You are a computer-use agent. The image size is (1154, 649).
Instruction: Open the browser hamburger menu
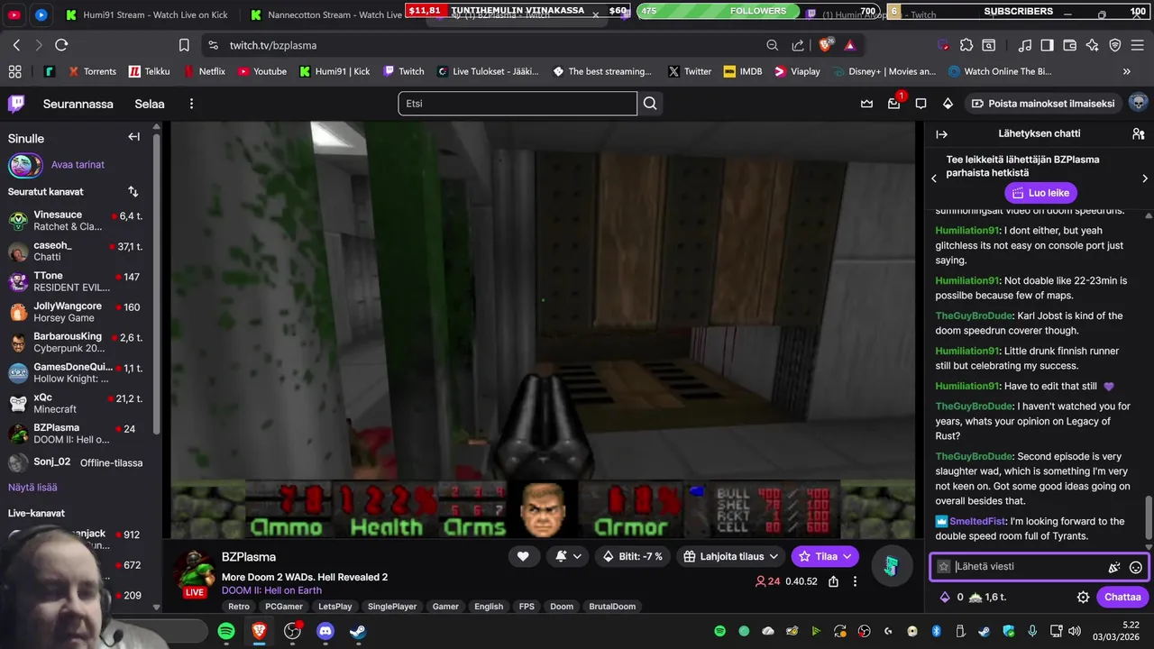tap(1139, 45)
